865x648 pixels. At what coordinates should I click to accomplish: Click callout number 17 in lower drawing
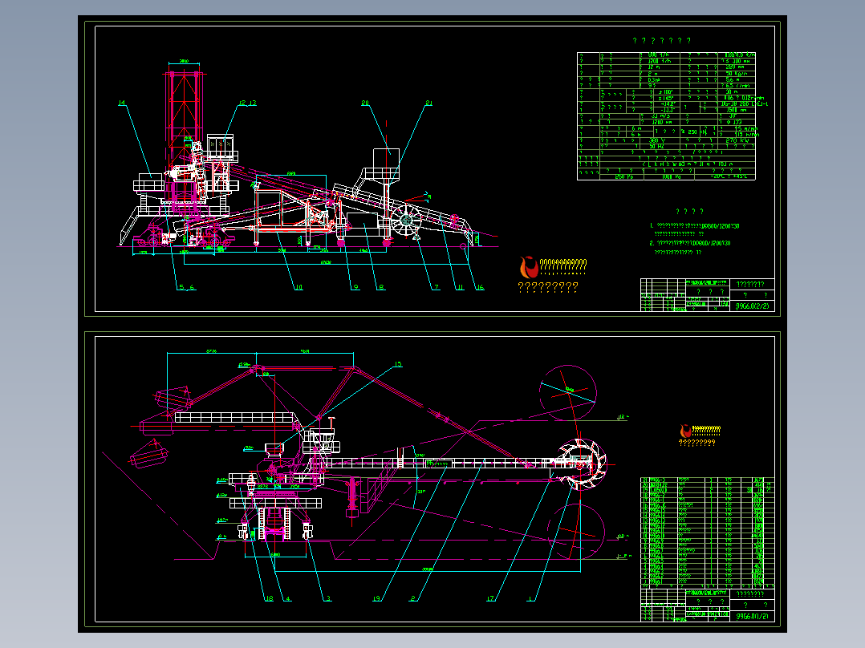click(490, 598)
